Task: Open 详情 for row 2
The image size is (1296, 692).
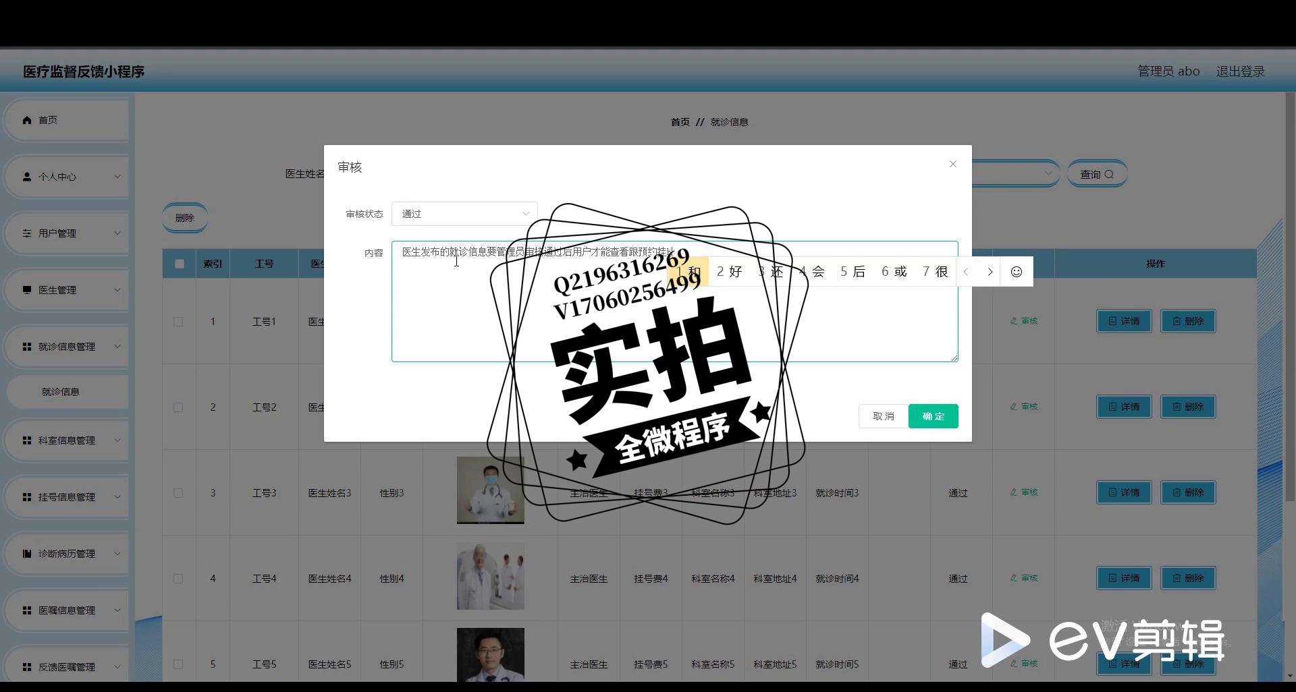Action: point(1124,407)
